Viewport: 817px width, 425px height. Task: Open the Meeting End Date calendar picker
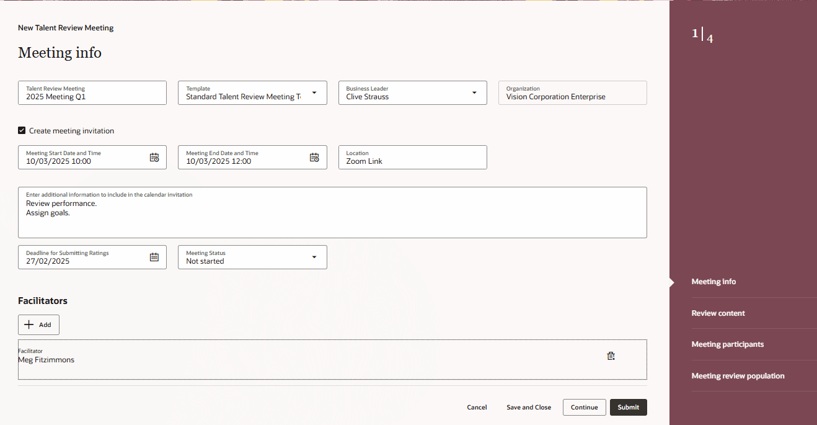point(314,158)
